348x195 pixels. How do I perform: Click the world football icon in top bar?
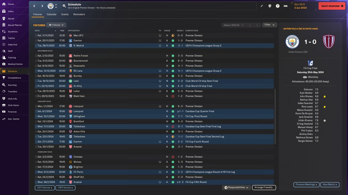tap(270, 6)
